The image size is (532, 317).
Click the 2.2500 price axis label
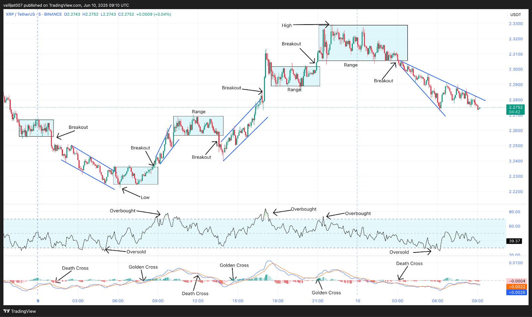(x=516, y=146)
